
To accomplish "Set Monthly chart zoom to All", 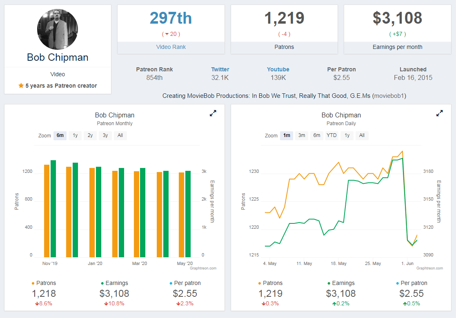I will tap(120, 135).
